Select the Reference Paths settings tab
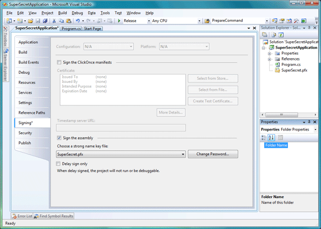 coord(32,113)
